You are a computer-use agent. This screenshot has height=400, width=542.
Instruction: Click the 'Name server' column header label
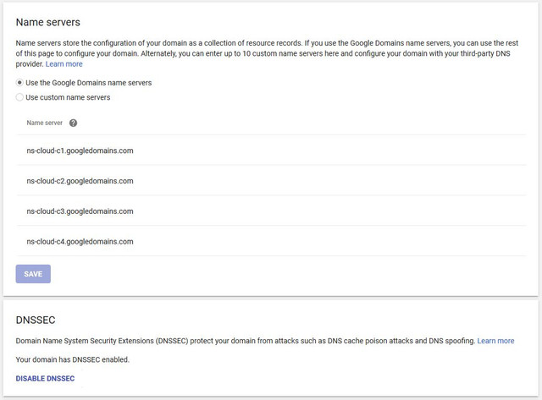45,123
